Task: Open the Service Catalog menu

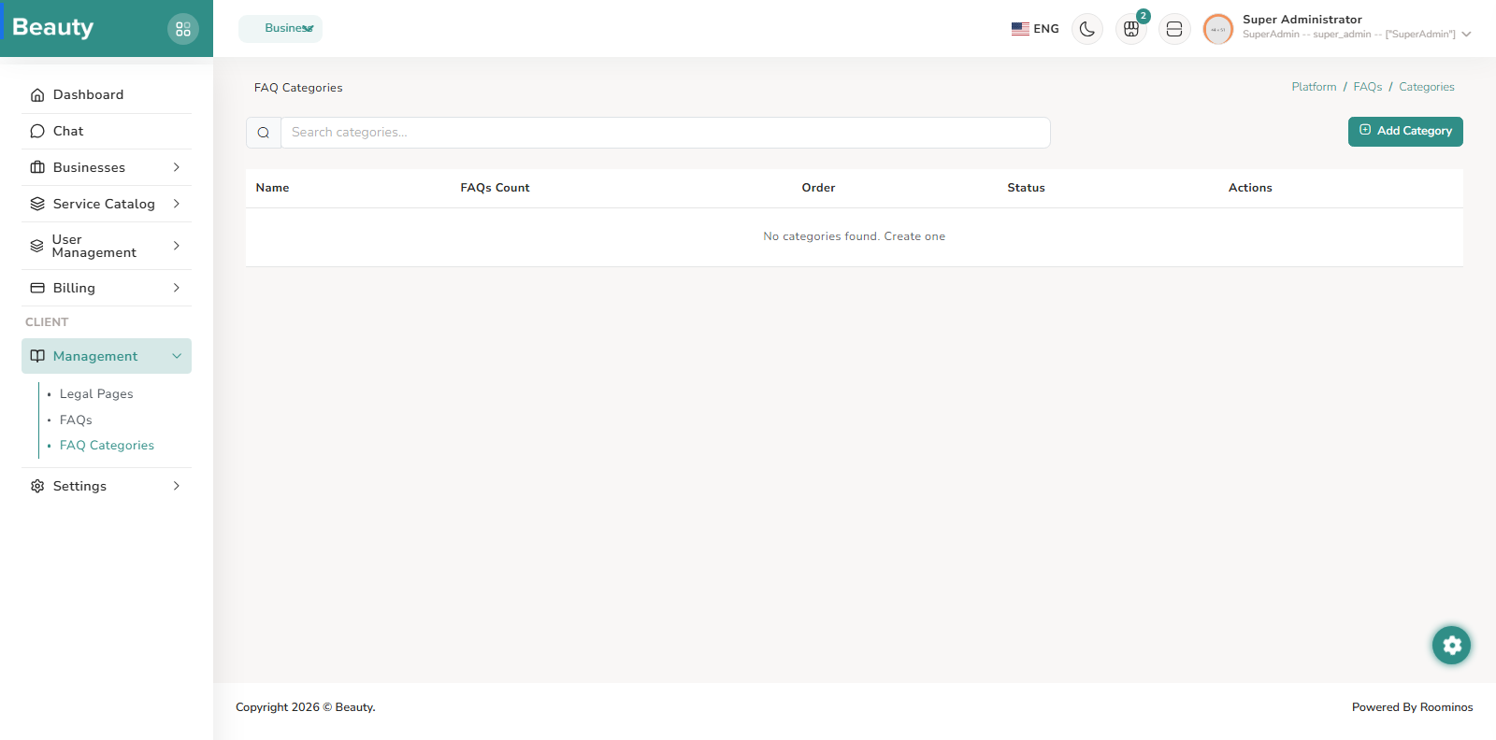Action: point(107,204)
